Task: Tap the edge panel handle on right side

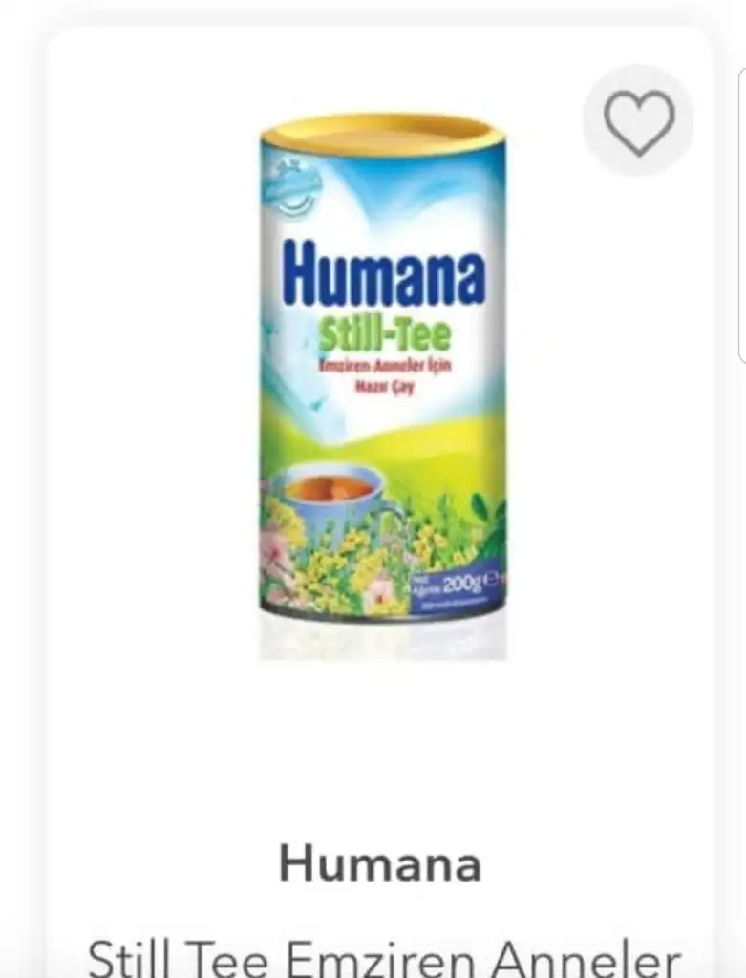Action: (741, 215)
